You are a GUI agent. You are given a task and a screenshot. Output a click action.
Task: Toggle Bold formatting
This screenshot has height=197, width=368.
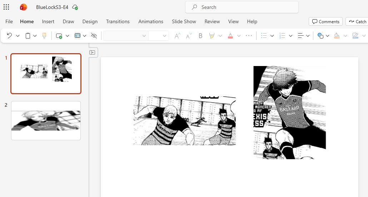point(200,36)
